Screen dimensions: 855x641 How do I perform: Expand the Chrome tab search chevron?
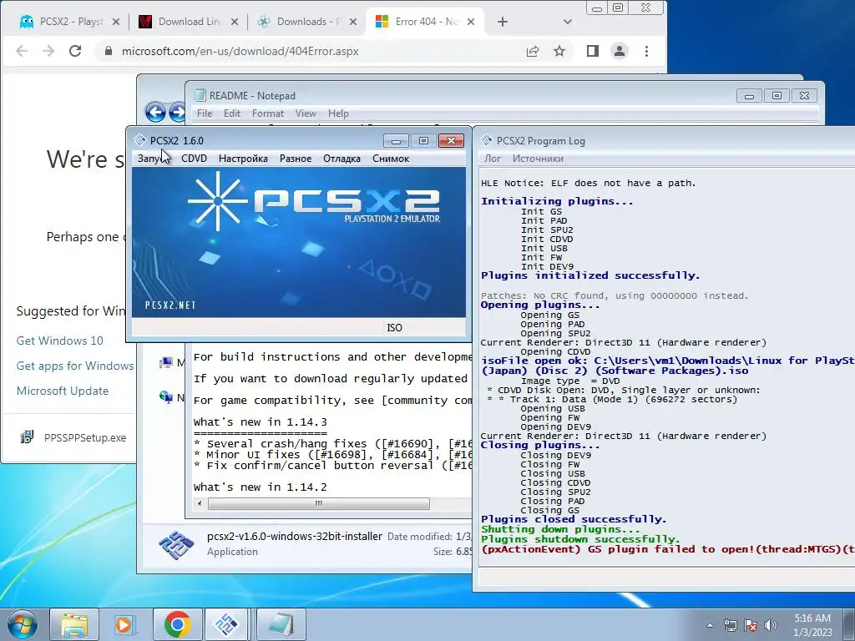point(568,22)
